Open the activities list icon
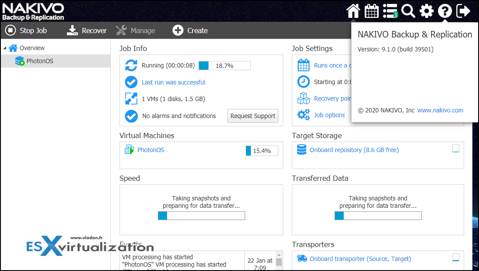Image resolution: width=479 pixels, height=271 pixels. point(390,11)
